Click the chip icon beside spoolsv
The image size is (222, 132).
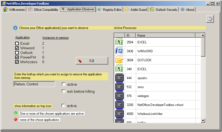pos(119,78)
